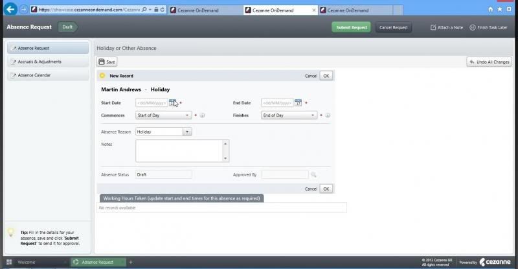This screenshot has width=518, height=269.
Task: Click the browser address URL field
Action: (89, 10)
